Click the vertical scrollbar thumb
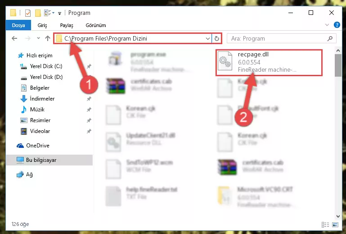The image size is (346, 234). pyautogui.click(x=338, y=65)
